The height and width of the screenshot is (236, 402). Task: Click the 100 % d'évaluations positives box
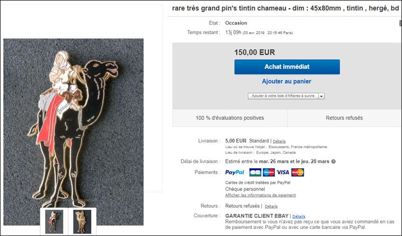pyautogui.click(x=230, y=118)
